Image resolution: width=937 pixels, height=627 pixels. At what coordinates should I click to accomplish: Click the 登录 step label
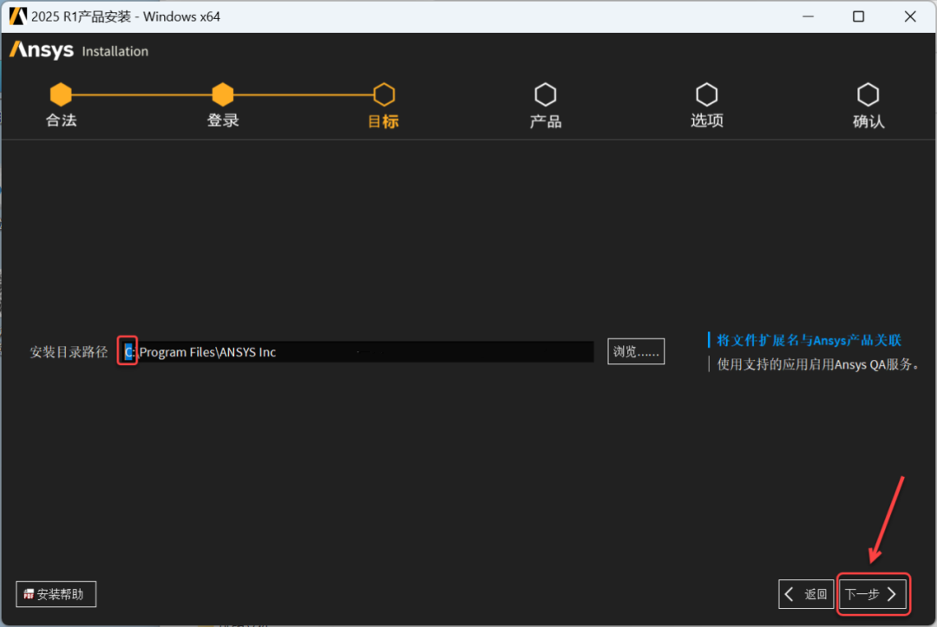click(x=223, y=121)
